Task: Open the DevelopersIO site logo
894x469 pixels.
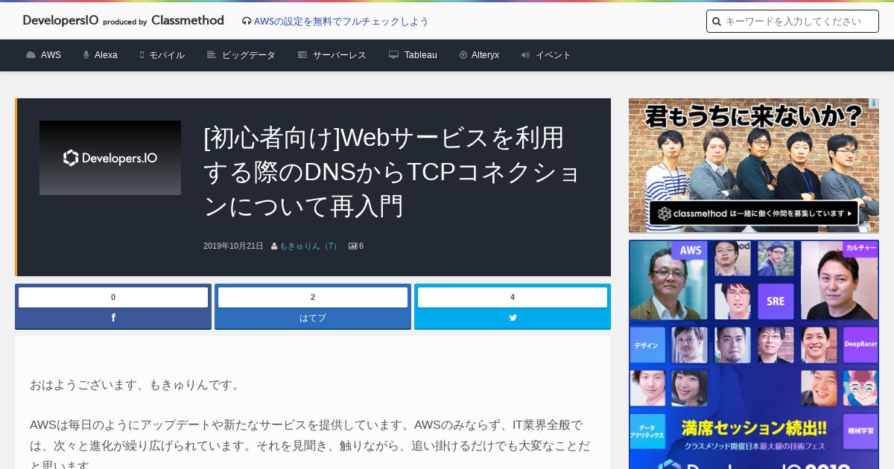Action: coord(123,21)
